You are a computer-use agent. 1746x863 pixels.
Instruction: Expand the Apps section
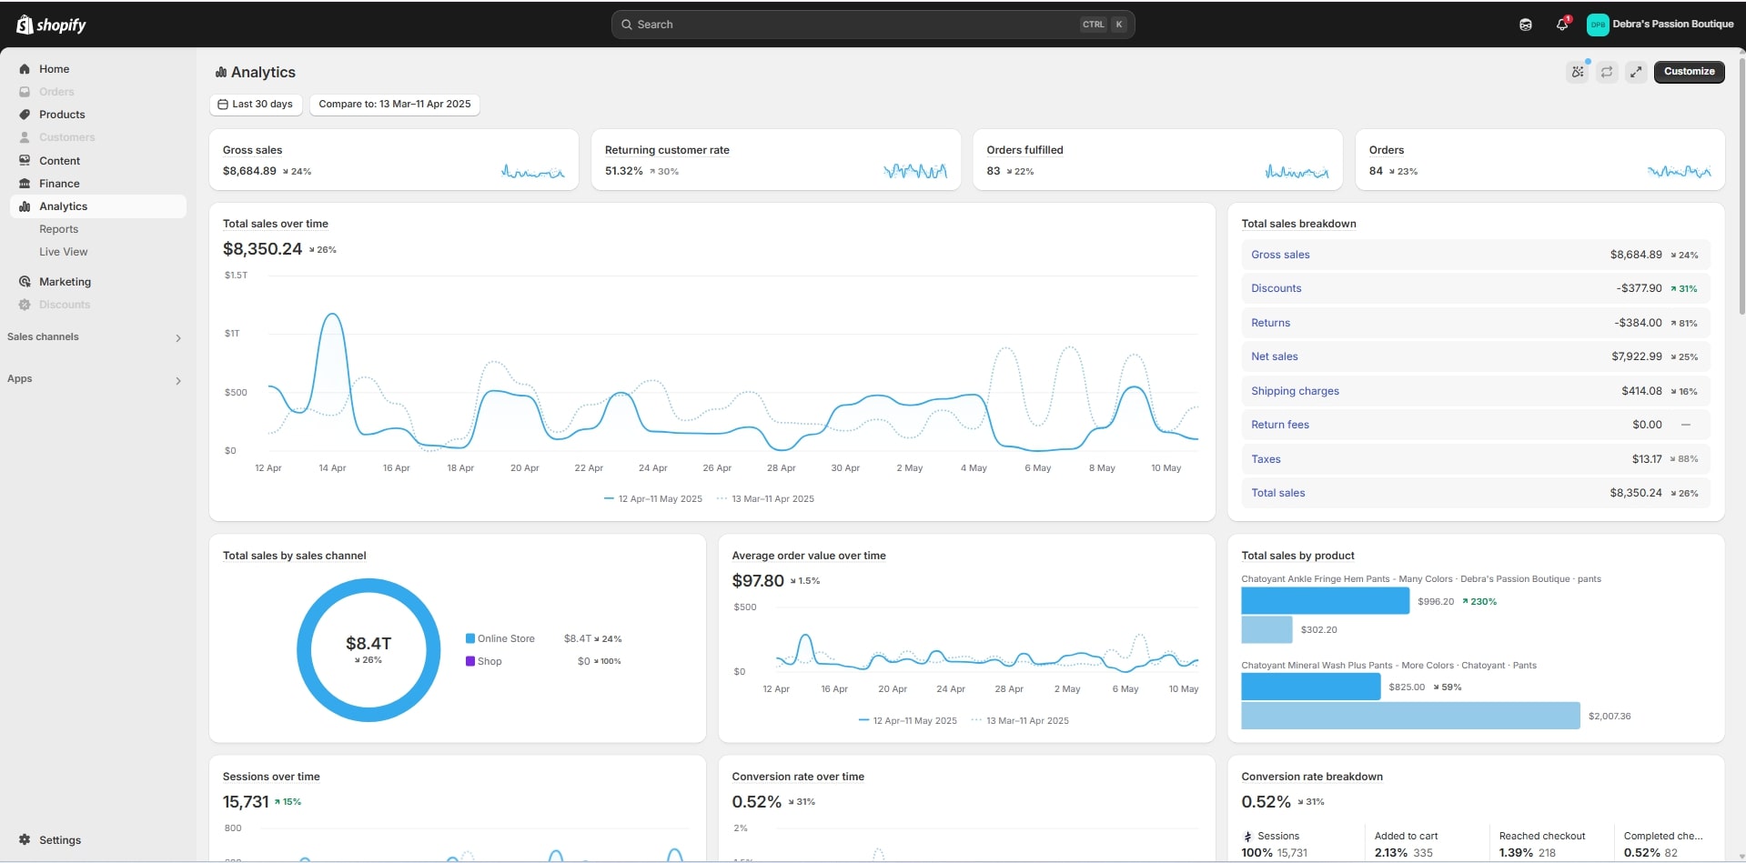point(177,380)
